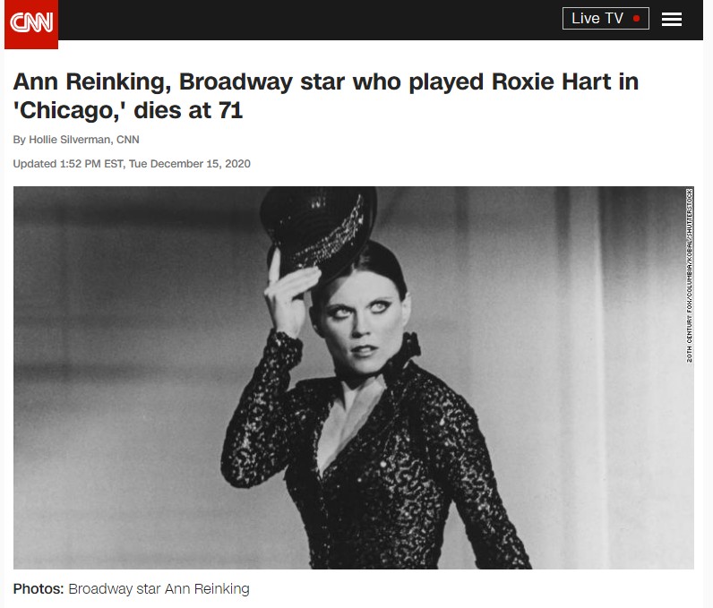Viewport: 713px width, 608px height.
Task: Click the red live indicator dot
Action: (x=636, y=19)
